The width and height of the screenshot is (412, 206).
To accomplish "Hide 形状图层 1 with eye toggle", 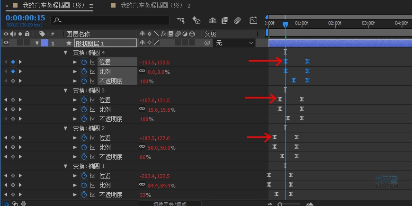I will [x=6, y=43].
